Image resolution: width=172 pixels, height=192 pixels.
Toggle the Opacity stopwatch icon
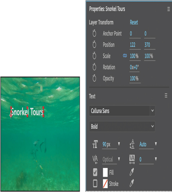point(94,78)
